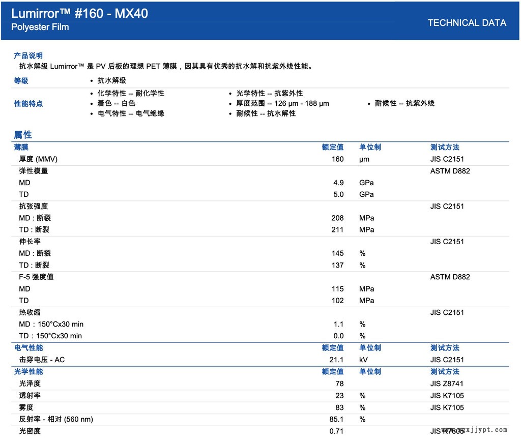
Task: Select the "伸长率" row label
Action: pyautogui.click(x=30, y=242)
